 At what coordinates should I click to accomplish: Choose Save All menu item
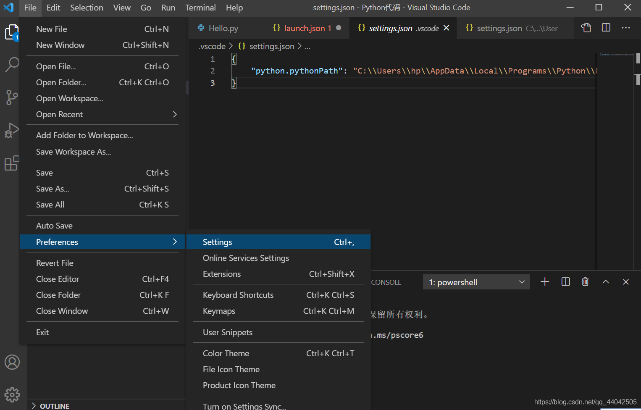(102, 205)
